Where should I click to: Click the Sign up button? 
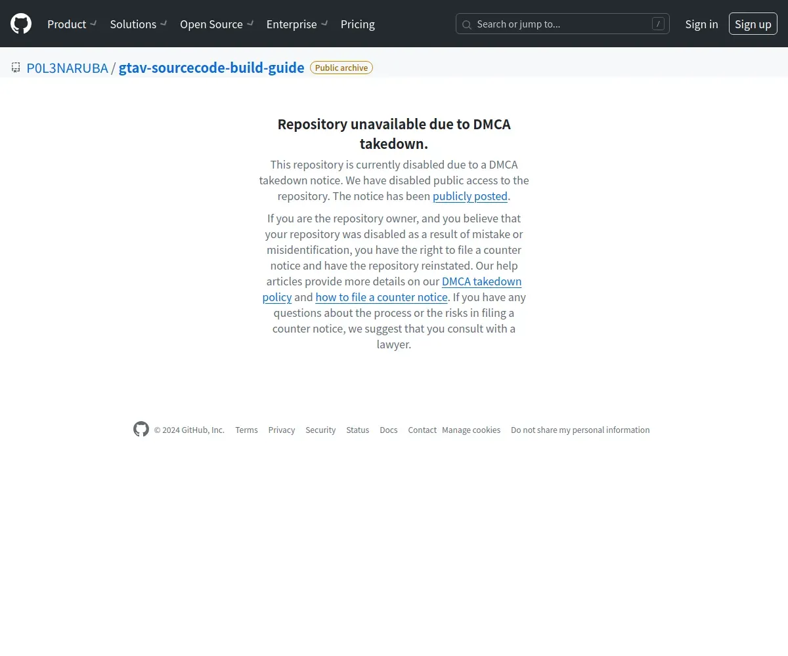[753, 24]
